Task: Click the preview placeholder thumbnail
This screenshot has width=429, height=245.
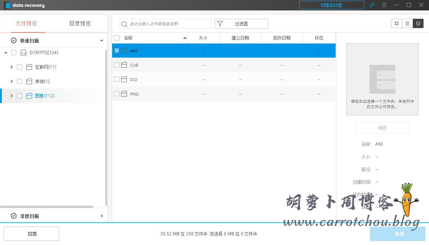Action: 382,79
